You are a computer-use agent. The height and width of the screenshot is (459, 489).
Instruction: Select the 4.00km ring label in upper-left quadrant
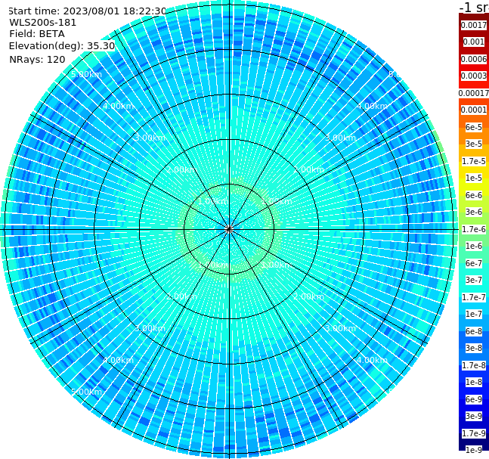coord(118,106)
